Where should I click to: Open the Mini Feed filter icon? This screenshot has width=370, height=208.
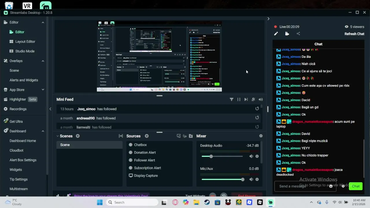232,99
